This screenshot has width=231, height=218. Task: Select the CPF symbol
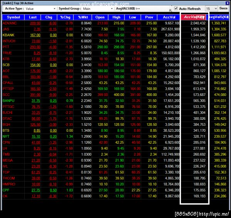tap(6, 190)
